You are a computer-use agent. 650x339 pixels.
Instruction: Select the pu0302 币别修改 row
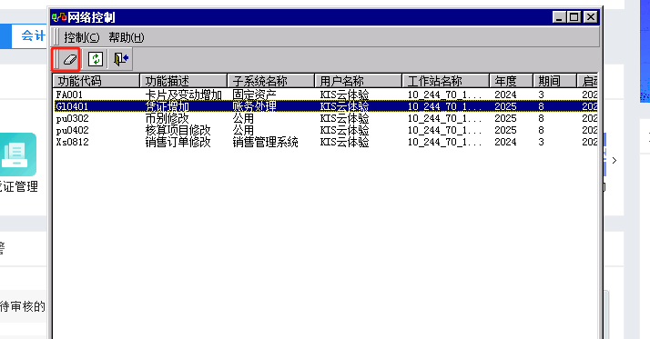326,118
